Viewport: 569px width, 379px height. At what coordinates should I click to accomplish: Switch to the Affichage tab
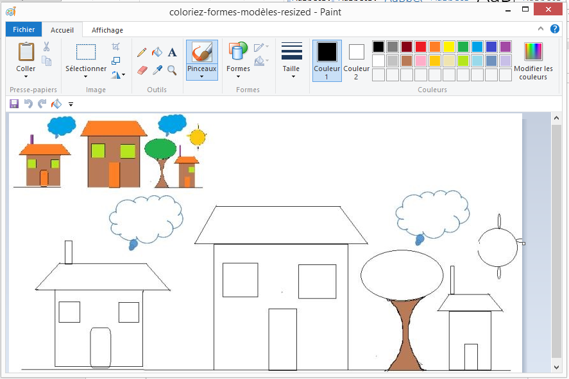pos(107,30)
